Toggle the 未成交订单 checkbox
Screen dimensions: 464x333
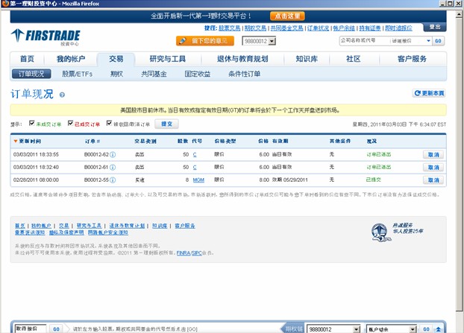pos(32,124)
